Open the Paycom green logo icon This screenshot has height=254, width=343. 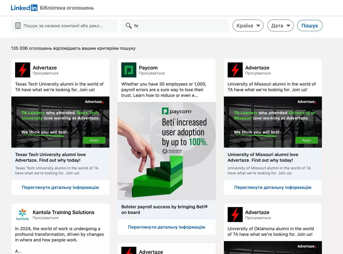pos(129,70)
